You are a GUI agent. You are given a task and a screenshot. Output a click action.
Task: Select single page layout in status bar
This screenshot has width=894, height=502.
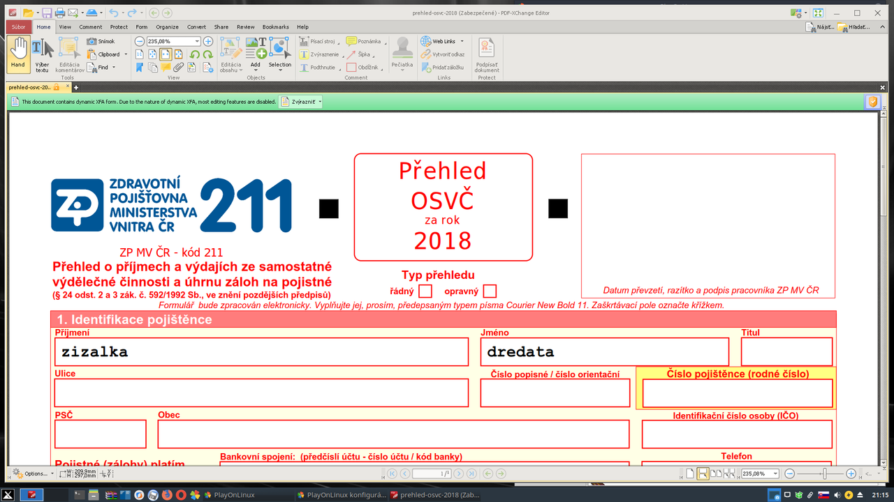click(690, 473)
